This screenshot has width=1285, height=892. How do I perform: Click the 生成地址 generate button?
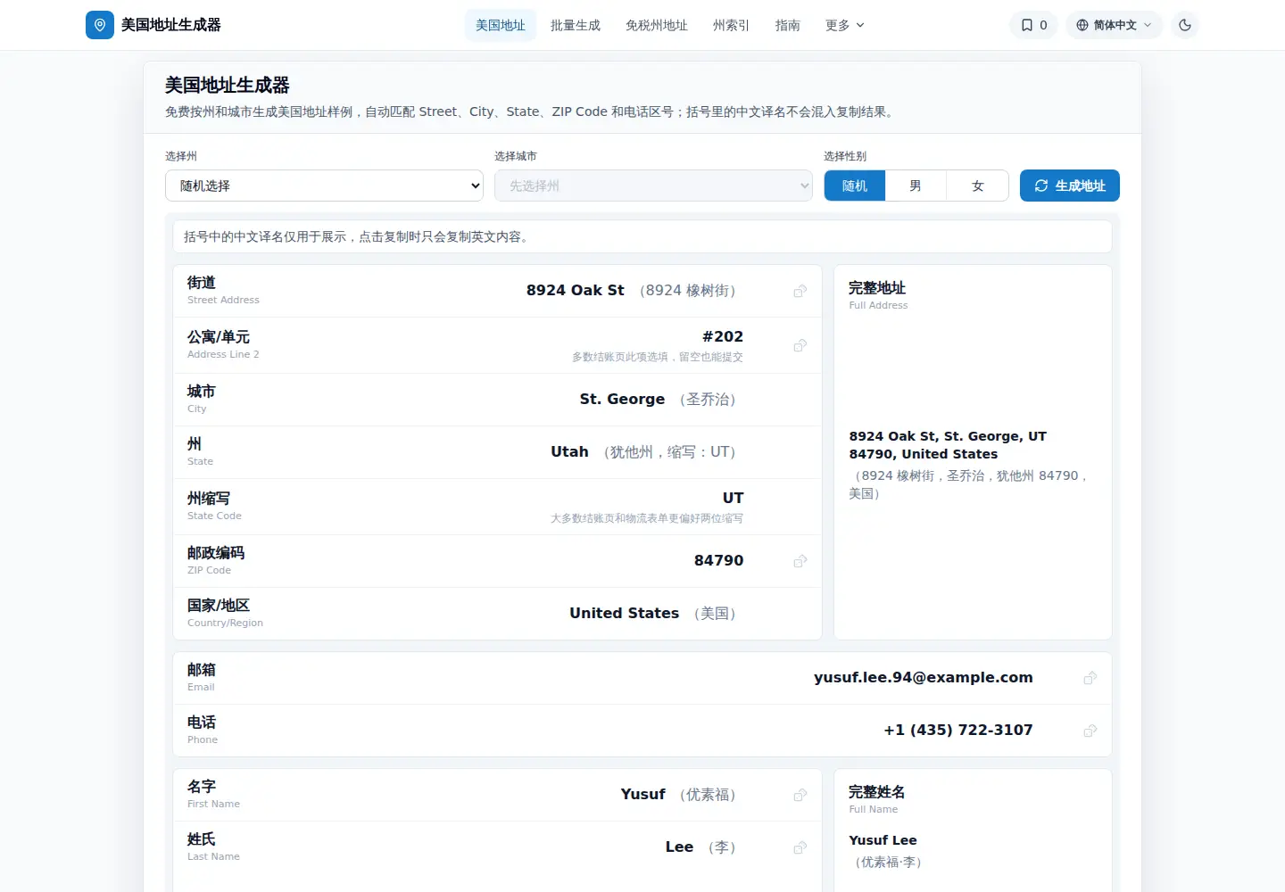(x=1070, y=186)
